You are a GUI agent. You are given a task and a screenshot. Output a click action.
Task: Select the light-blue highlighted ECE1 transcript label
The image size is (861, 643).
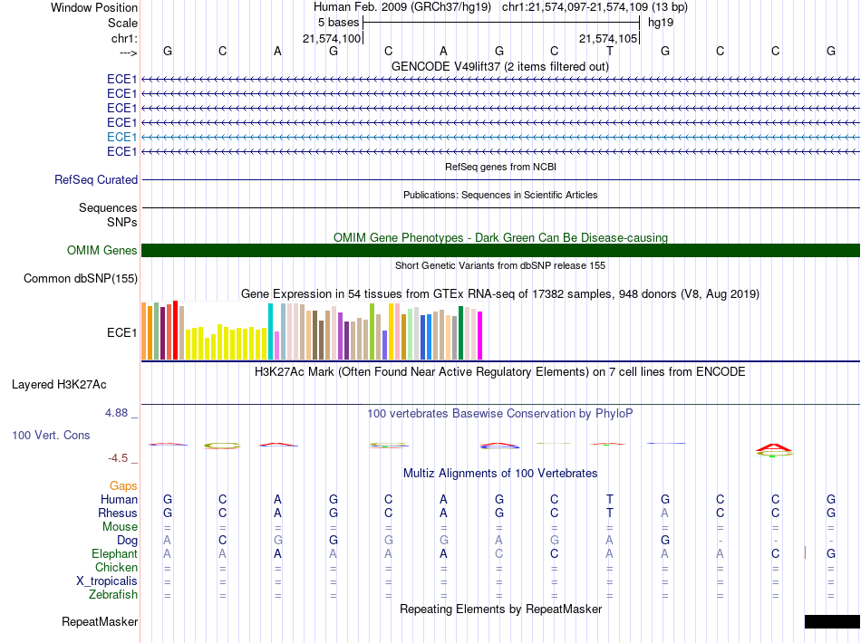122,137
